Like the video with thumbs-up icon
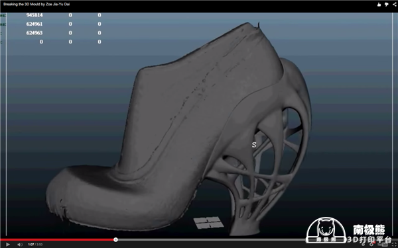This screenshot has width=398, height=248. [379, 5]
